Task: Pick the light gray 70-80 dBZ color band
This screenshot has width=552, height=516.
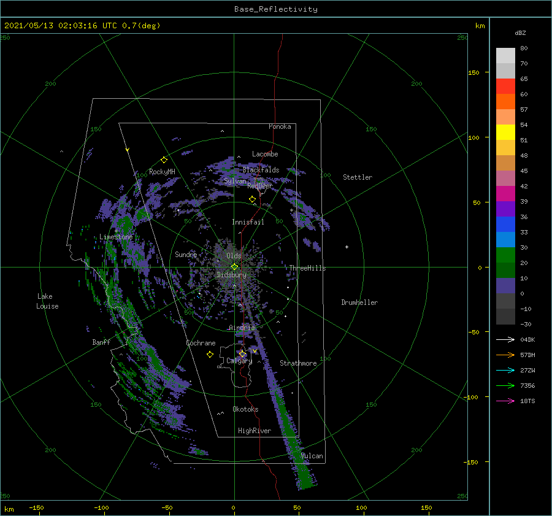Action: [x=505, y=56]
